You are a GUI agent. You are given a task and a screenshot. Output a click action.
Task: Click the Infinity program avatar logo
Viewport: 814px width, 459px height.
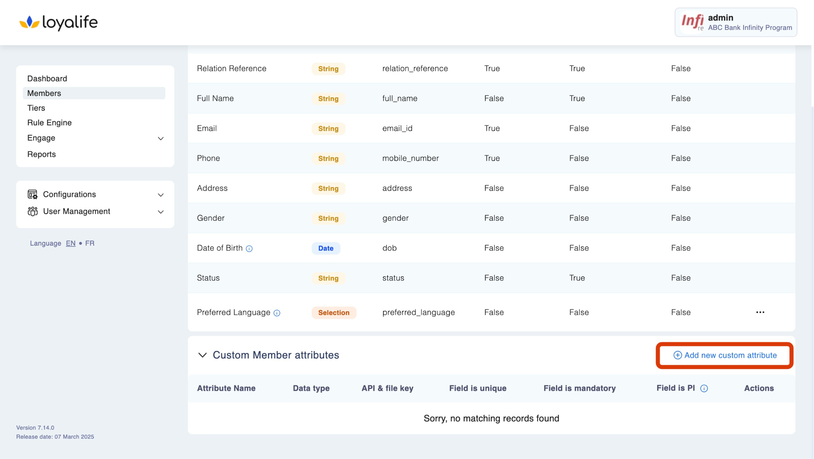click(692, 22)
